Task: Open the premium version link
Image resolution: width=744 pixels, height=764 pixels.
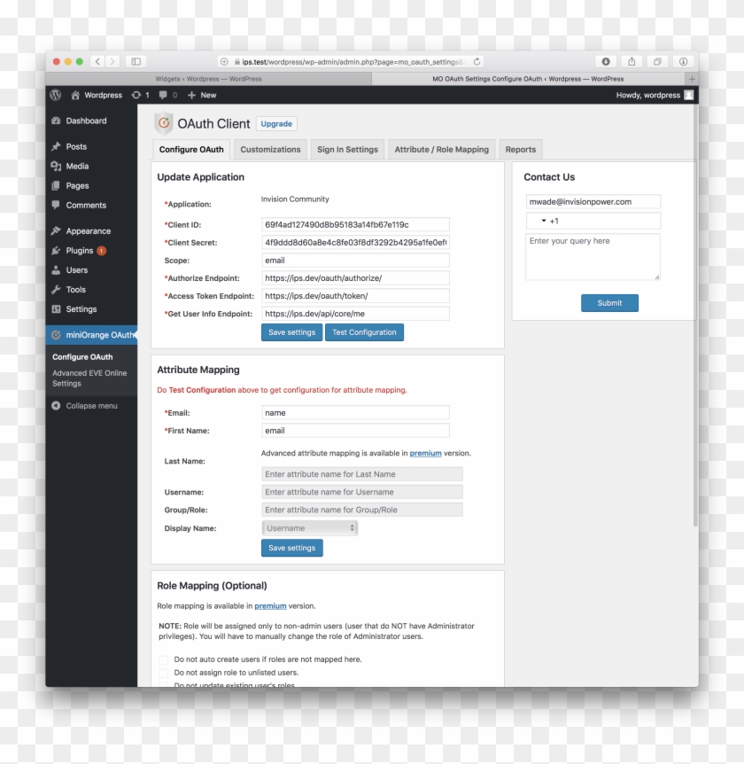Action: click(426, 453)
